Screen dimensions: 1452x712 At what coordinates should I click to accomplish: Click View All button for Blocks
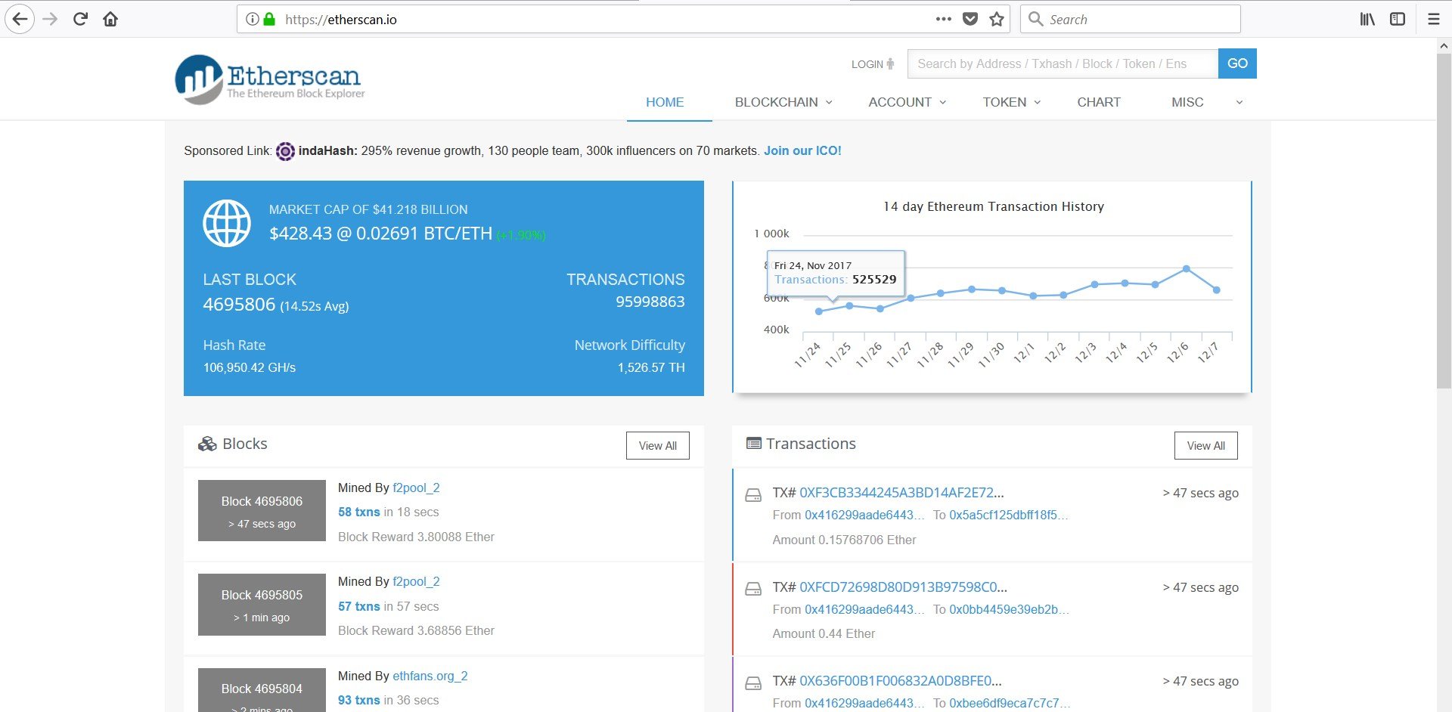pos(658,445)
